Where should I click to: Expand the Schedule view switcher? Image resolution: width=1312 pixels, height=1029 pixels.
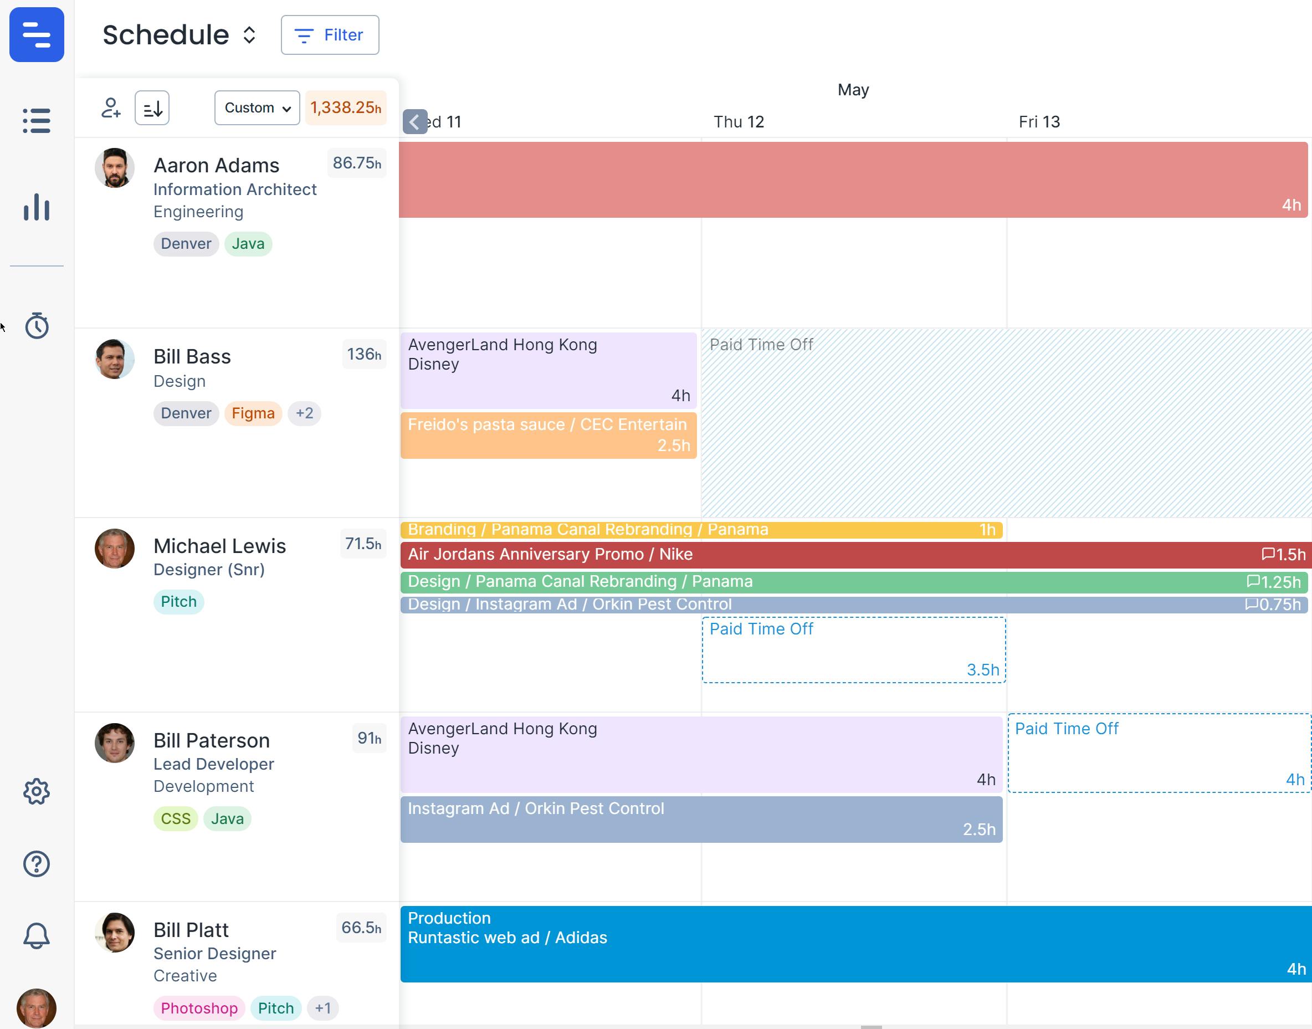249,35
